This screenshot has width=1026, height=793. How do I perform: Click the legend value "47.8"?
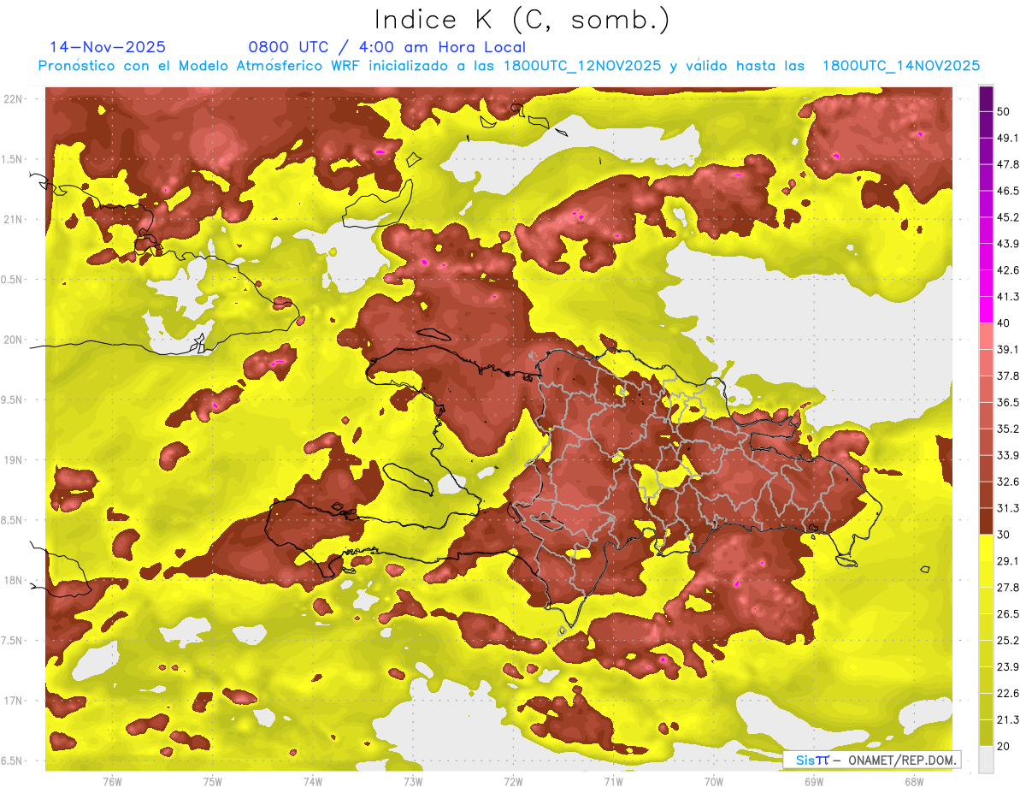(1007, 164)
